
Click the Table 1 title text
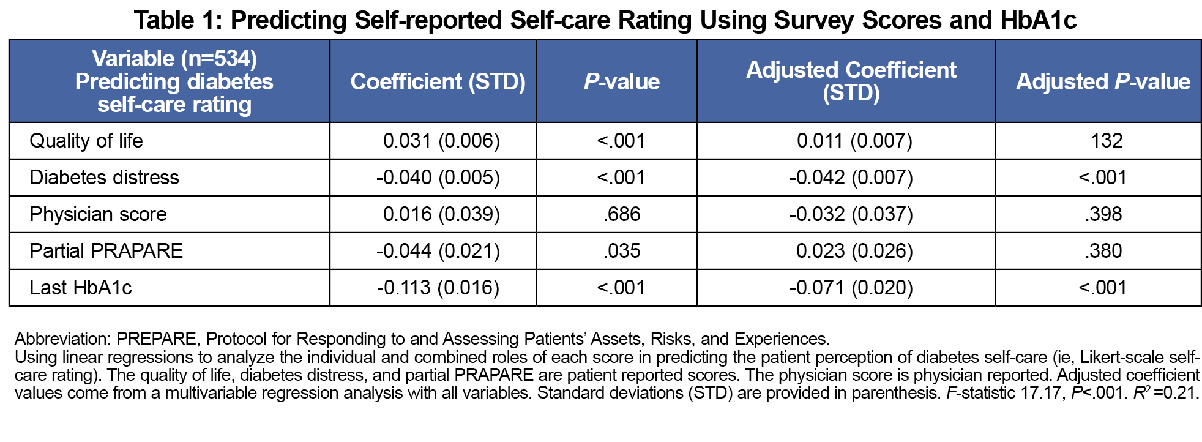pos(605,20)
